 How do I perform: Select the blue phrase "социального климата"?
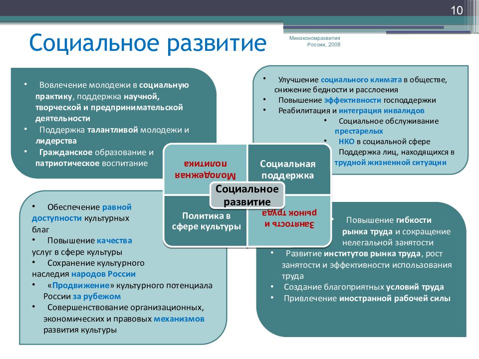[361, 80]
